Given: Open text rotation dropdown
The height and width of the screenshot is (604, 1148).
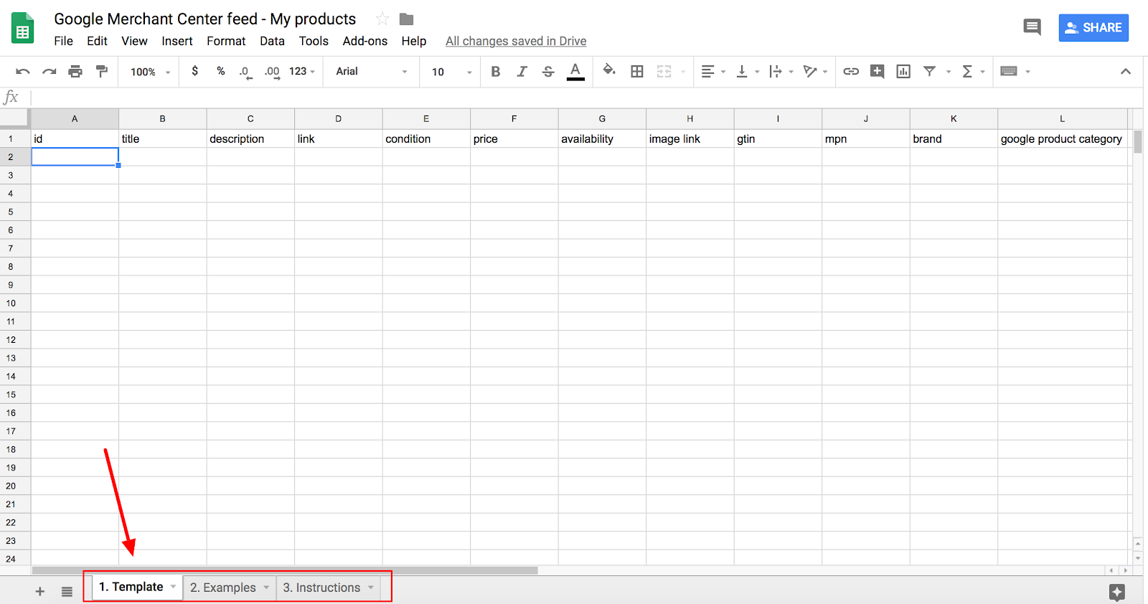Looking at the screenshot, I should (816, 71).
